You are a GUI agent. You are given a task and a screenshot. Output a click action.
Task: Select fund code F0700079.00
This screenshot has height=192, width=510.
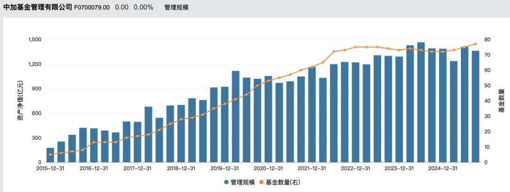tap(92, 8)
